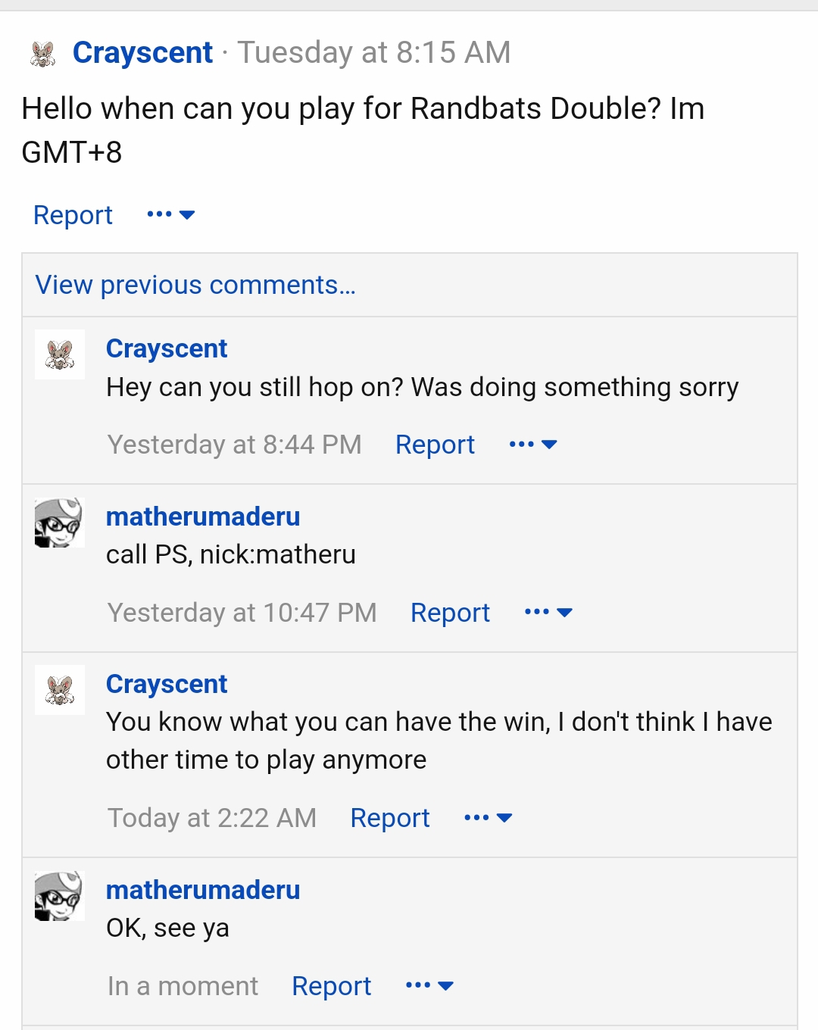Open matherumaderu's avatar on 'OK, see ya' comment

tap(59, 896)
